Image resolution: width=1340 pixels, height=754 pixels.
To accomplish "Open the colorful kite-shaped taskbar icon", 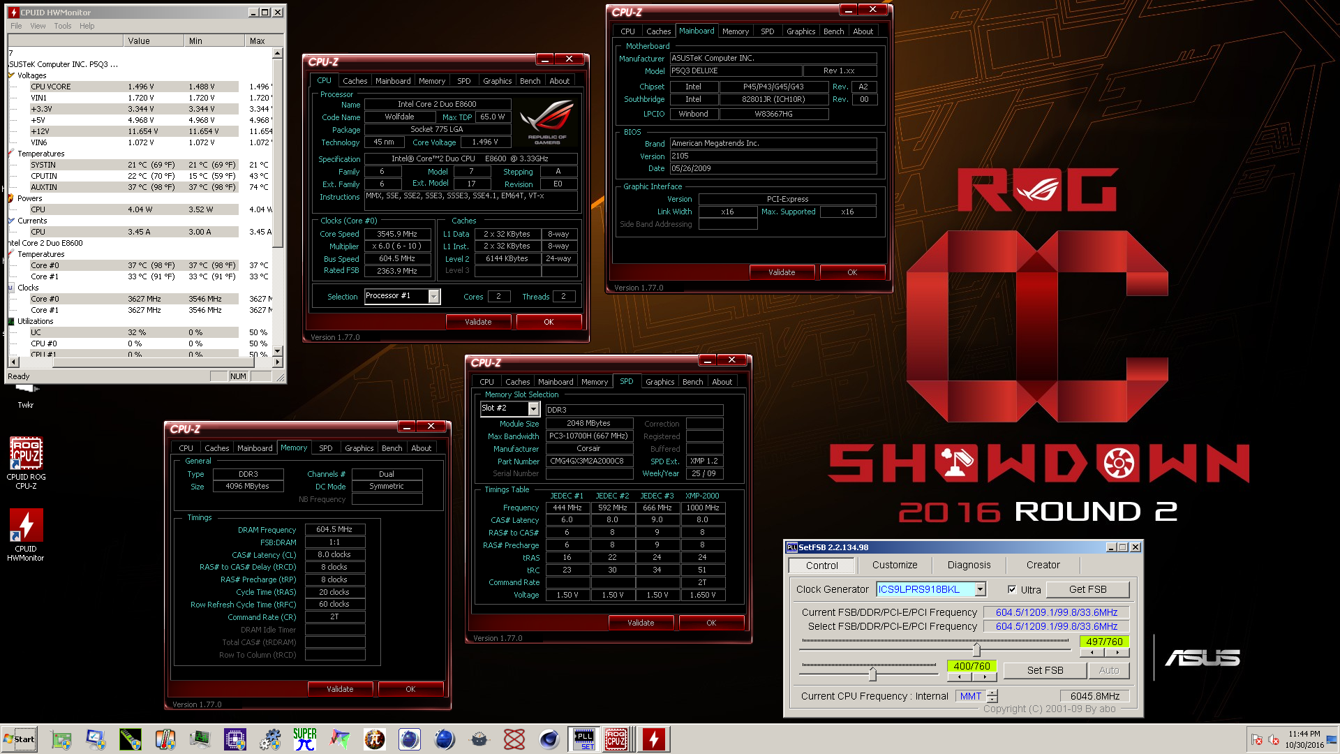I will coord(340,739).
